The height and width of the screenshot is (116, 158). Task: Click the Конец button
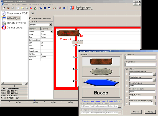pyautogui.click(x=150, y=112)
